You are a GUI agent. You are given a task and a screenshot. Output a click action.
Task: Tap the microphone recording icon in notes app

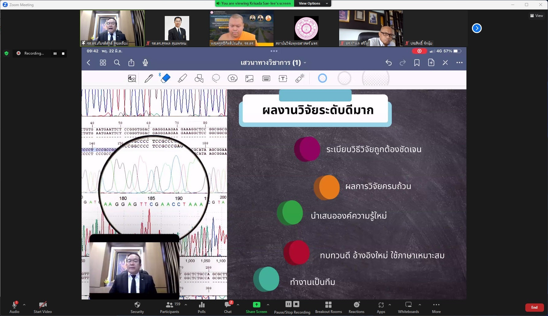click(145, 63)
